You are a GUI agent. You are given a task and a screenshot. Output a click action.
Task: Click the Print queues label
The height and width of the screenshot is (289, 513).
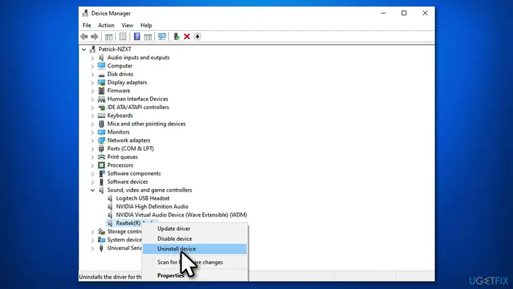coord(122,157)
